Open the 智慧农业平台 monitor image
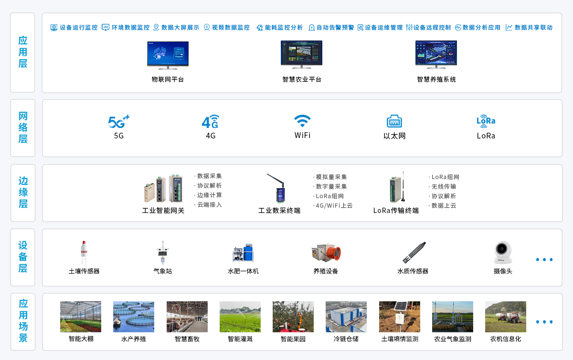Viewport: 573px width, 360px height. coord(301,55)
